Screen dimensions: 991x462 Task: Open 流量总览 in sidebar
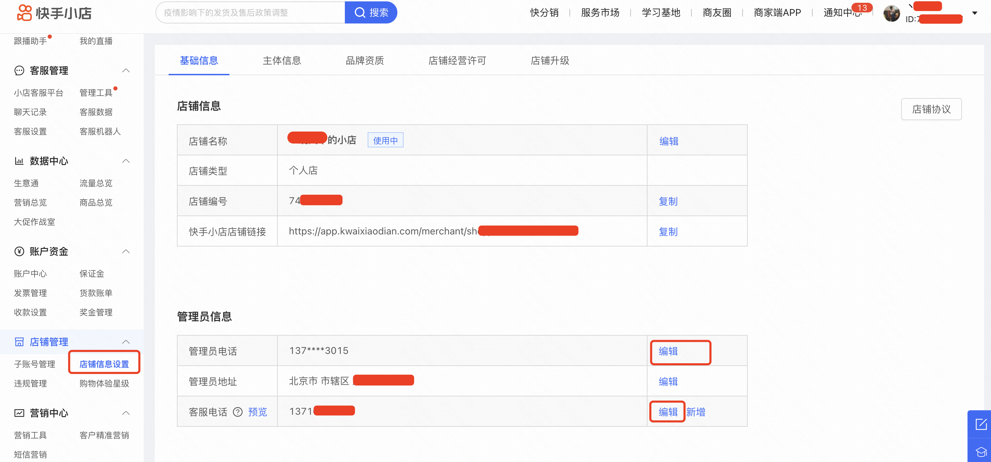(96, 183)
